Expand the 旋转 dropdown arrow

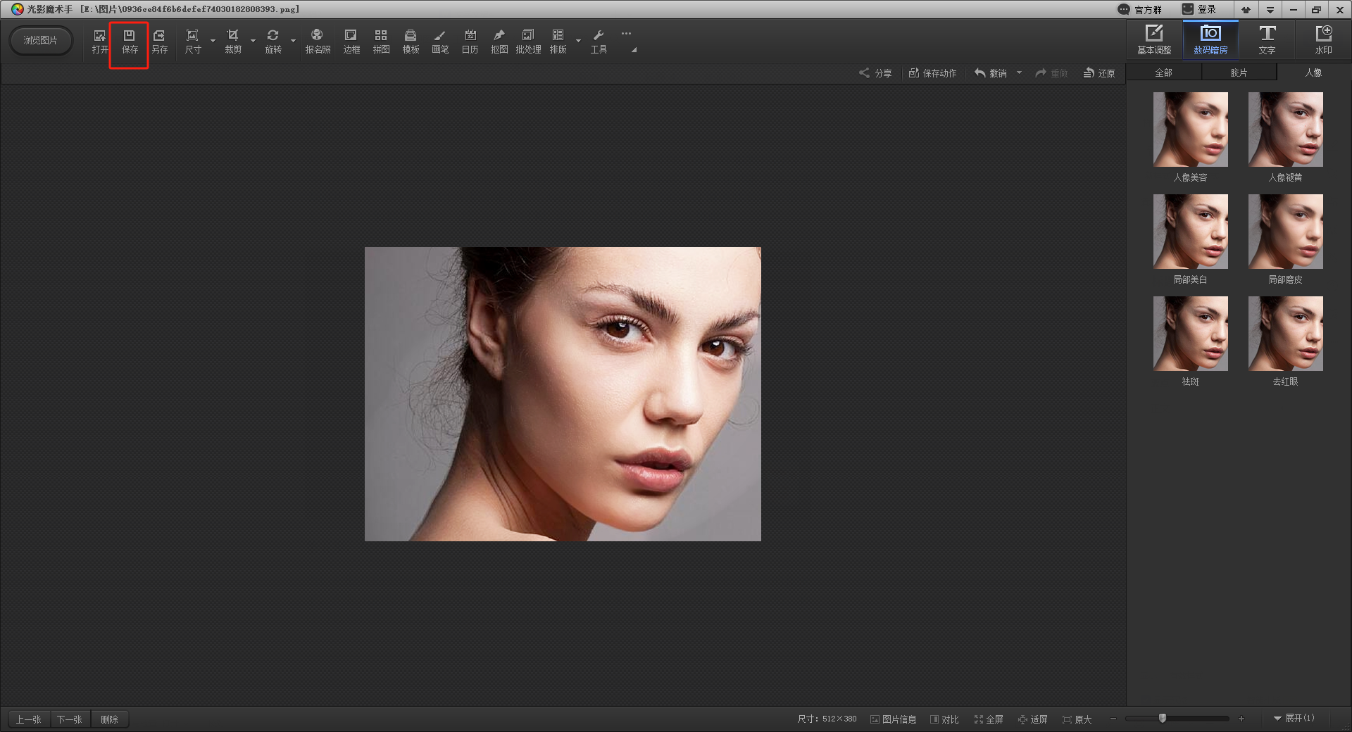point(293,41)
